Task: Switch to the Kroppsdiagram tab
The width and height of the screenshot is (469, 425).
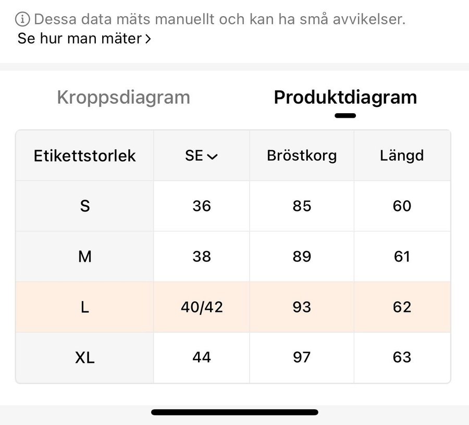Action: [x=123, y=98]
